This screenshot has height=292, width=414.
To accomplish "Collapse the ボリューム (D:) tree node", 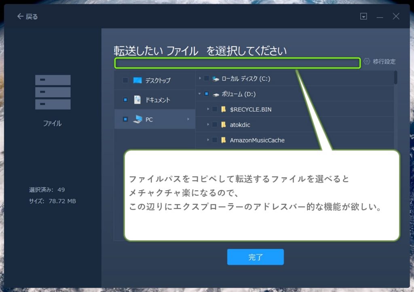I will tap(200, 94).
